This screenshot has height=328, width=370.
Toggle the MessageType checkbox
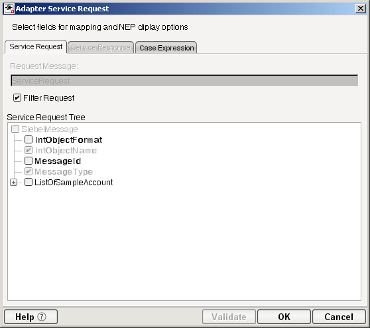tap(29, 171)
